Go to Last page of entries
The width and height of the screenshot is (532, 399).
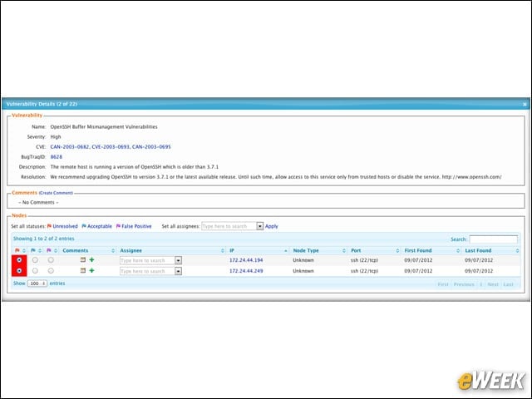pos(508,284)
